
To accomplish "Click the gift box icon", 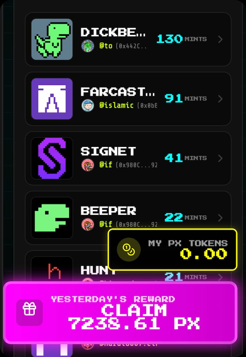I will [29, 309].
